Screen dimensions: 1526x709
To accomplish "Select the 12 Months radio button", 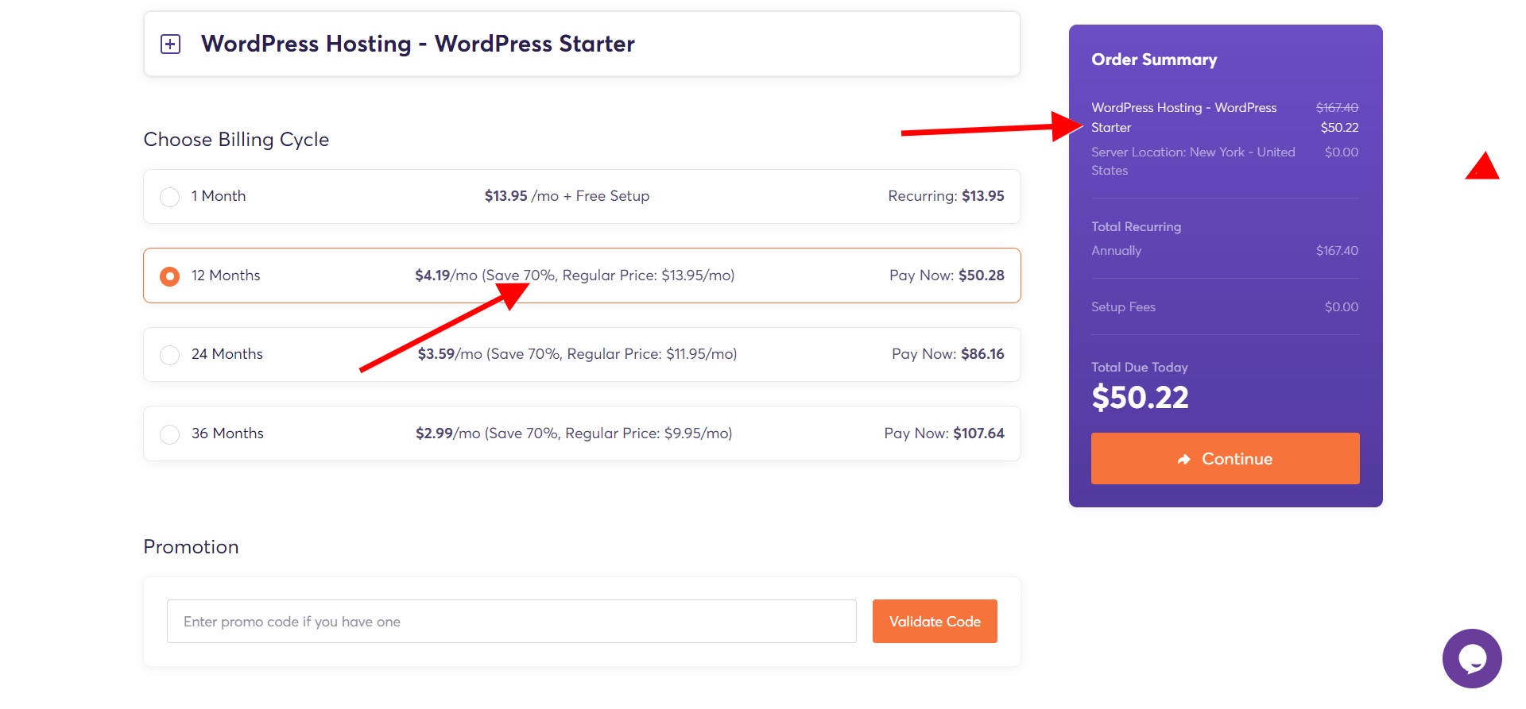I will (x=169, y=276).
